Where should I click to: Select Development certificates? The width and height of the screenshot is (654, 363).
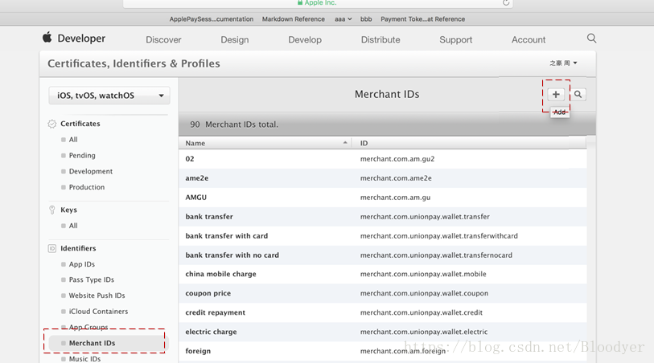[x=91, y=171]
